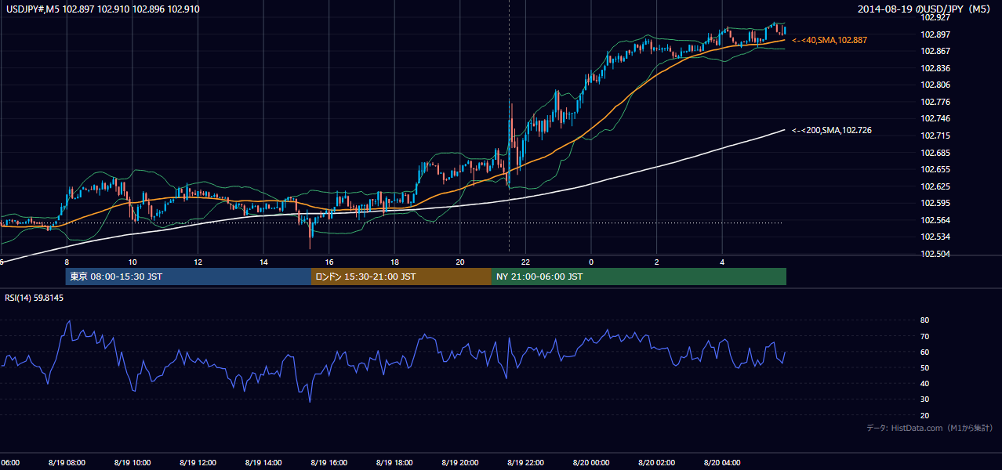The height and width of the screenshot is (470, 1002).
Task: Click hour label 22 on price chart time axis
Action: click(525, 262)
